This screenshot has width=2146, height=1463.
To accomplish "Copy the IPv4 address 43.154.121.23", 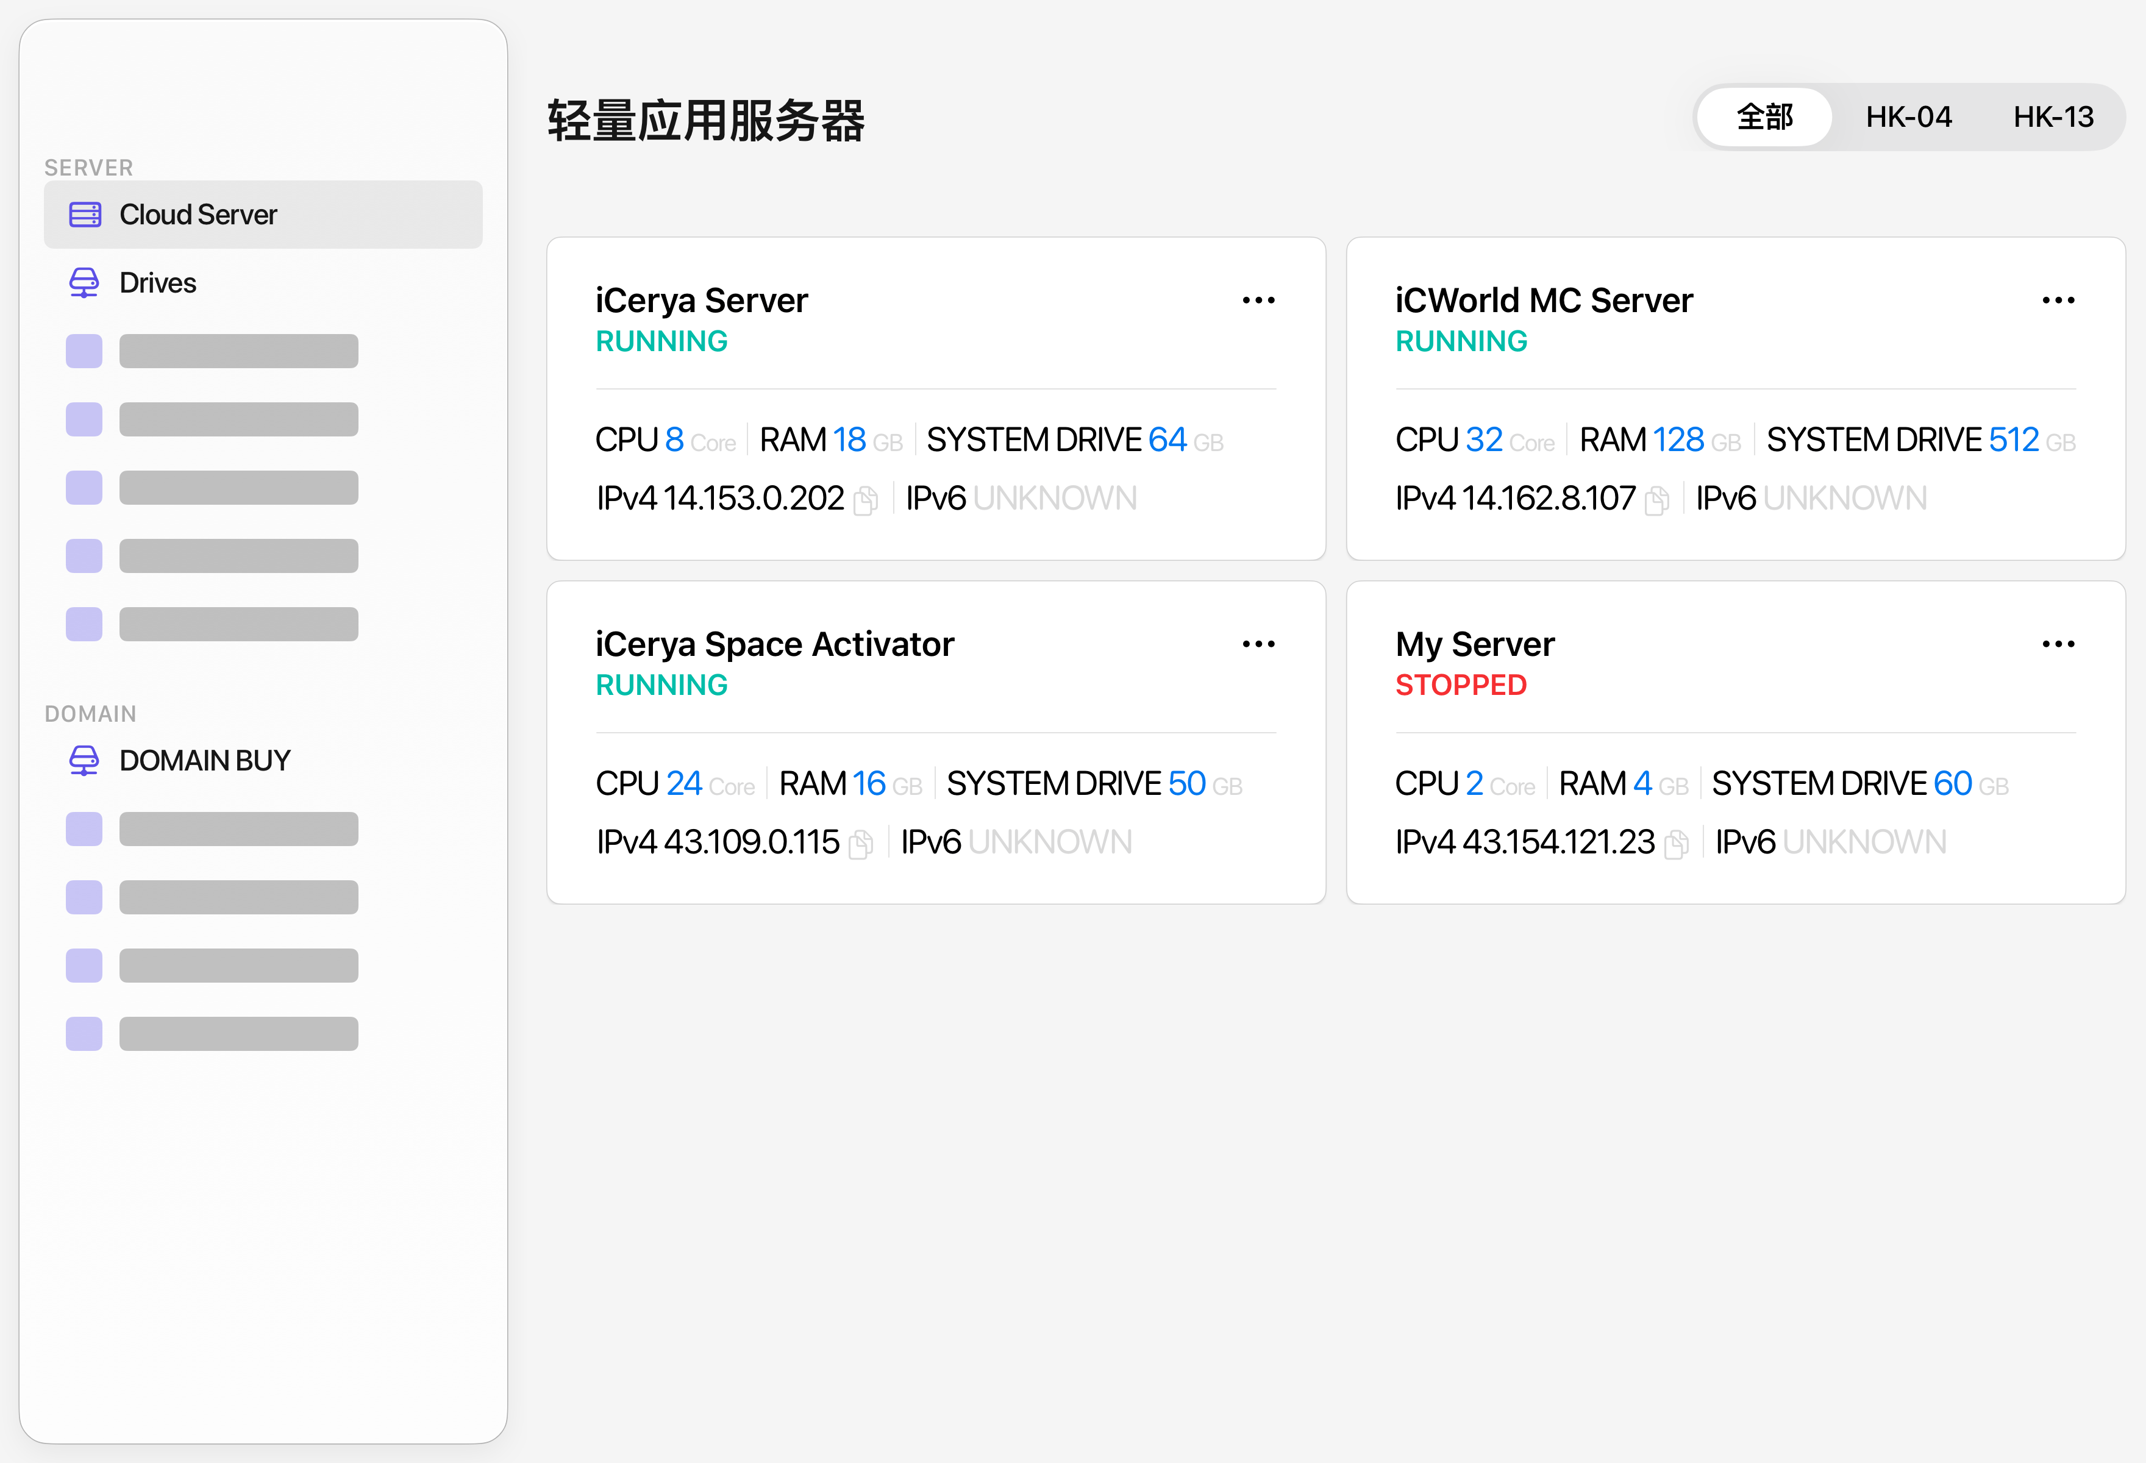I will (1676, 844).
